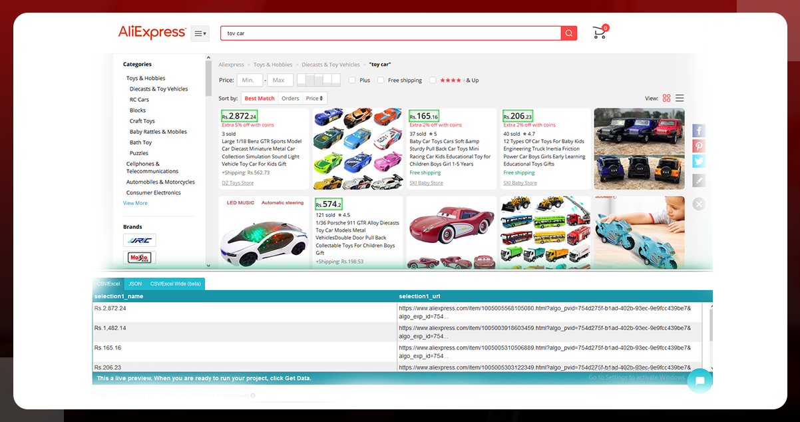Open 1/36 Porsche 911 GTR product title
This screenshot has height=422, width=800.
click(356, 238)
